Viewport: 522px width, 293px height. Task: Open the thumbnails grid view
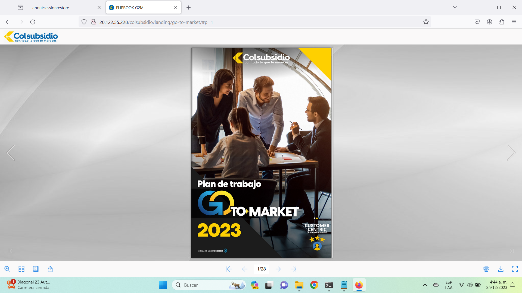coord(21,269)
